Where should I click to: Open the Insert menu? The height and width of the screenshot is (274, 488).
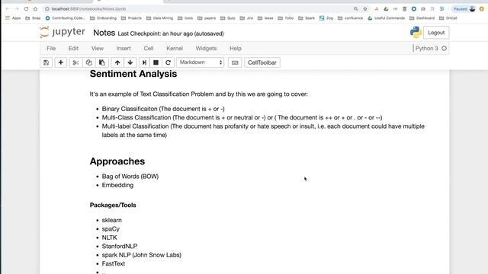[x=124, y=49]
